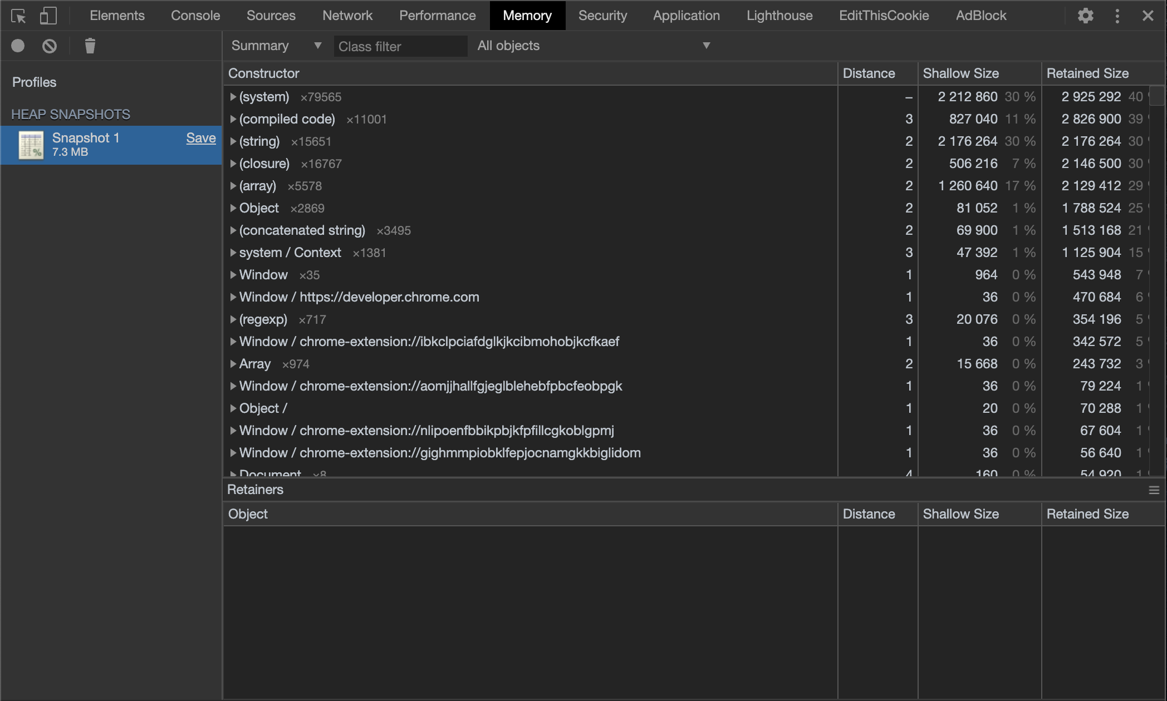Expand the 'Object /' row
This screenshot has width=1167, height=701.
(x=233, y=408)
